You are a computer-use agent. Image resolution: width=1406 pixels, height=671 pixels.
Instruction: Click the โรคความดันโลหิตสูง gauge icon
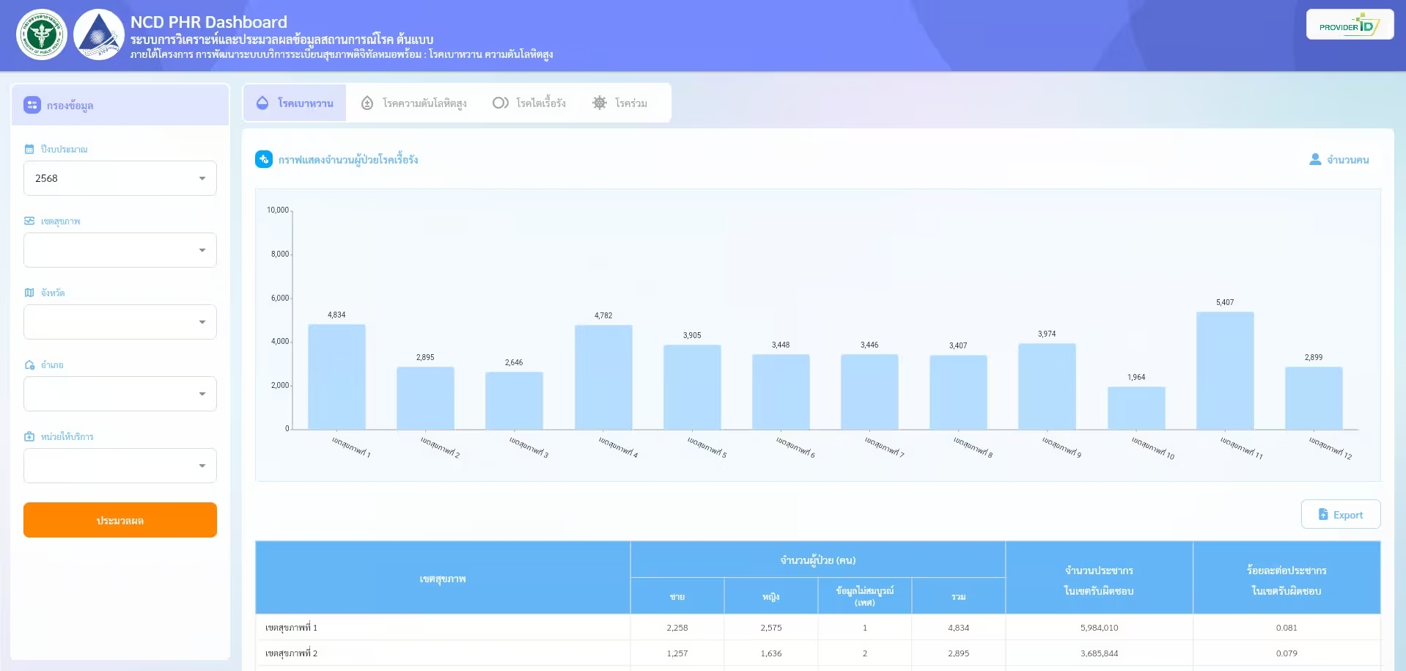pyautogui.click(x=367, y=103)
